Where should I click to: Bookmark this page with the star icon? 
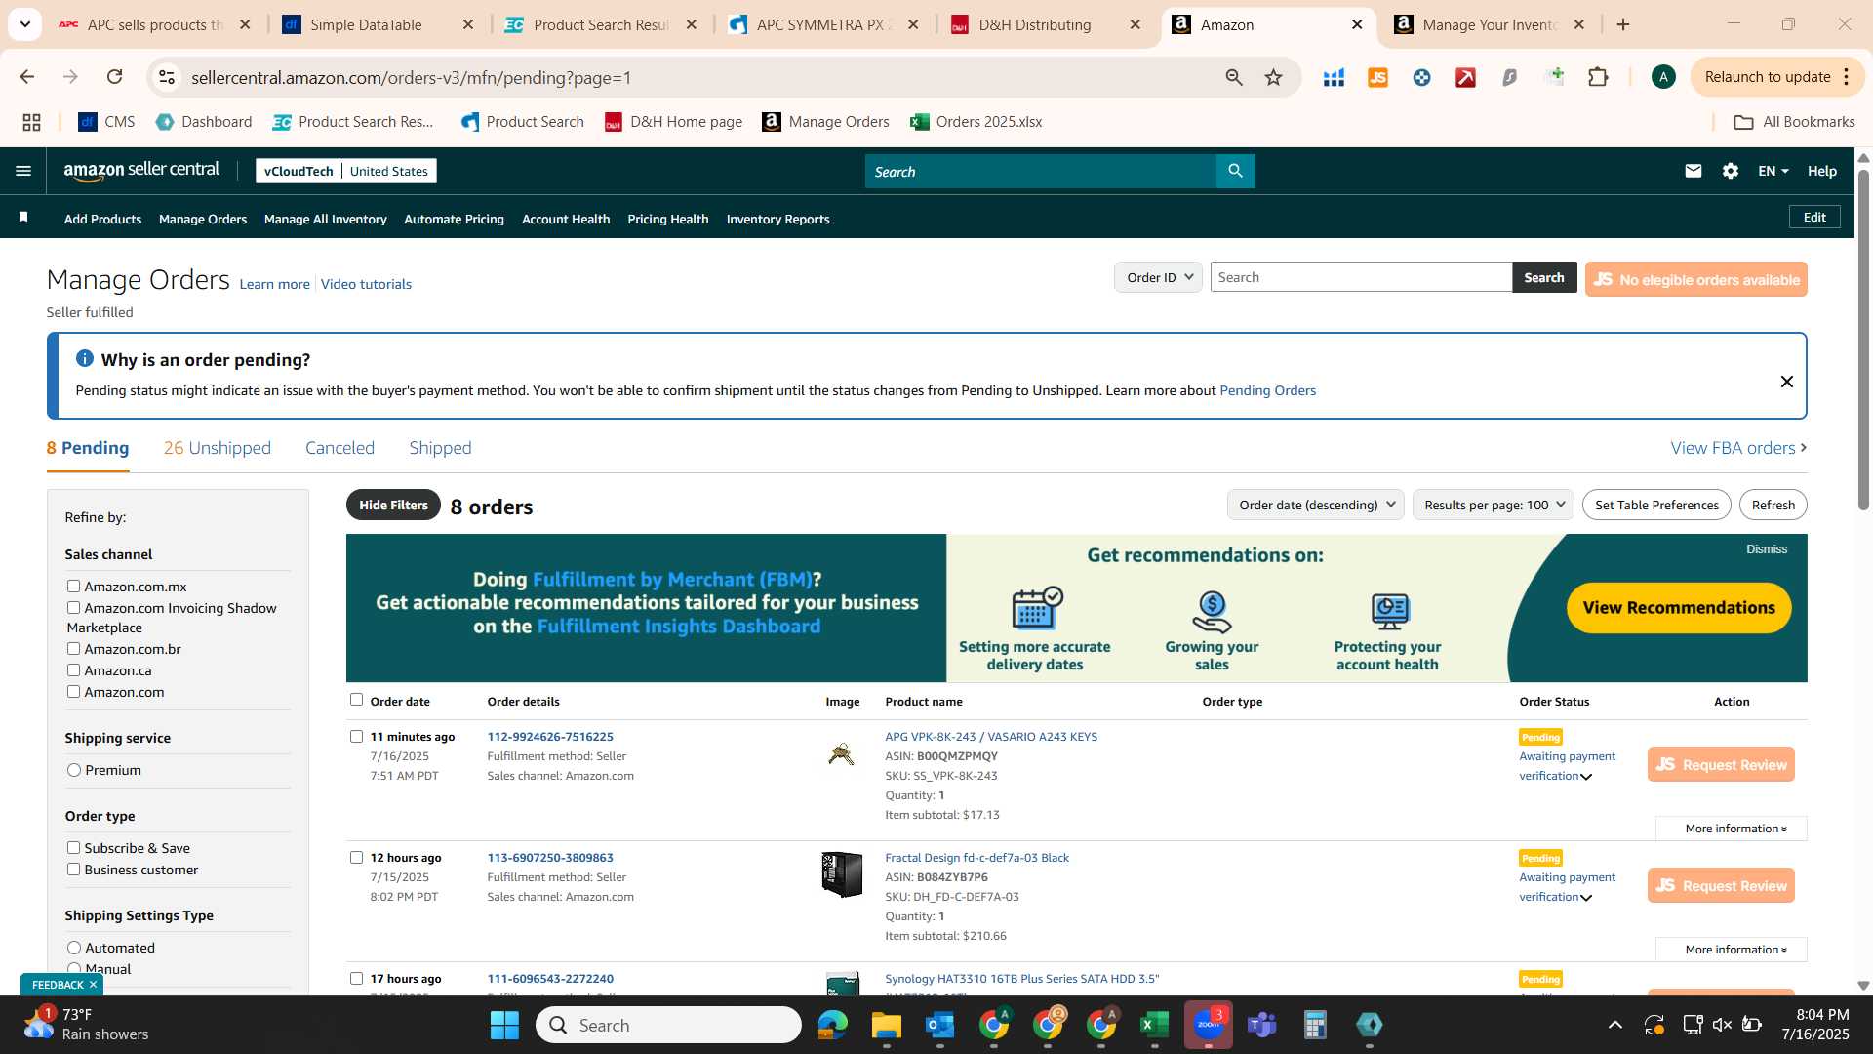(x=1273, y=77)
